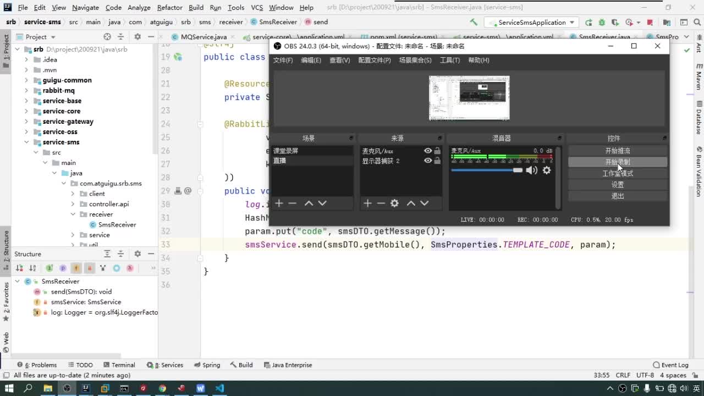Open source properties gear in OBS sources panel
Screen dimensions: 704x396
[x=394, y=204]
